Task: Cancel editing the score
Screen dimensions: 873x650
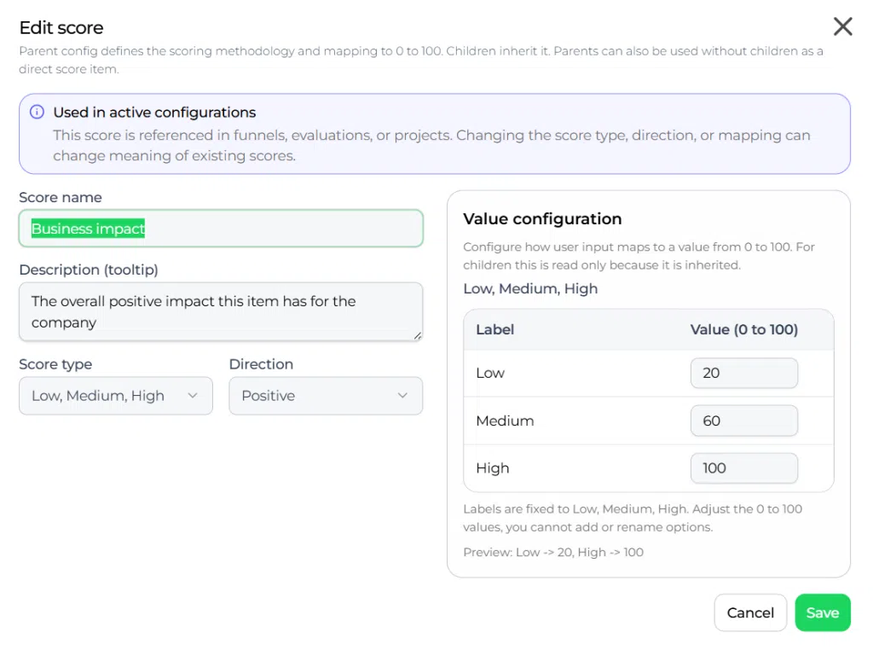Action: pos(750,612)
